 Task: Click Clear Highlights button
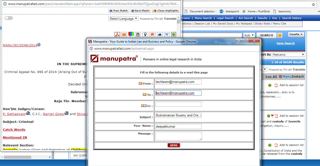click(x=166, y=11)
